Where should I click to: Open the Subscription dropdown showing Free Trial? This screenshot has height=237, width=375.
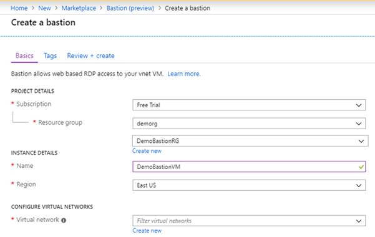pyautogui.click(x=249, y=105)
